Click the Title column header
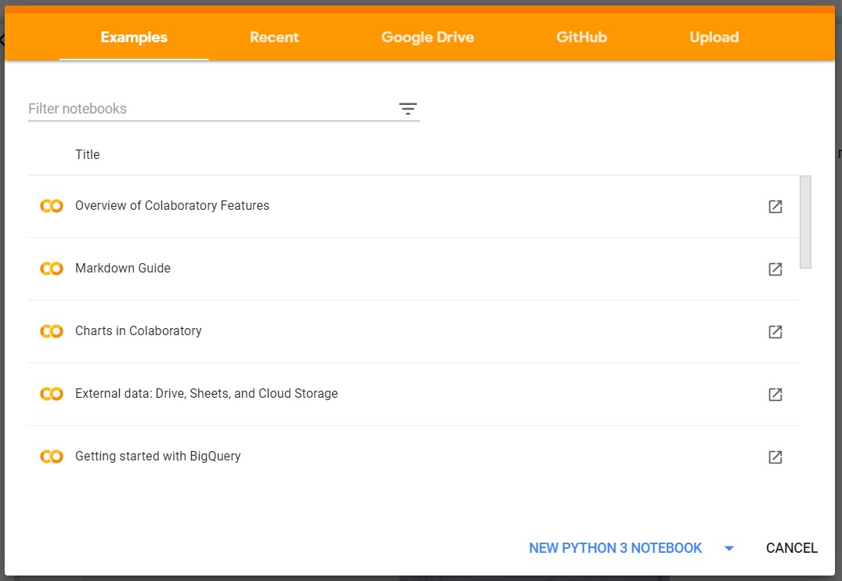842x581 pixels. coord(87,155)
